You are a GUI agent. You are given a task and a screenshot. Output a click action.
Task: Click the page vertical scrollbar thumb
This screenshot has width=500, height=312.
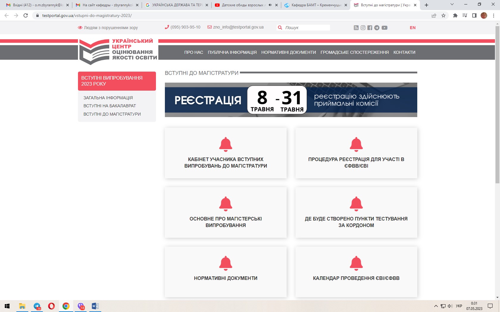[497, 105]
